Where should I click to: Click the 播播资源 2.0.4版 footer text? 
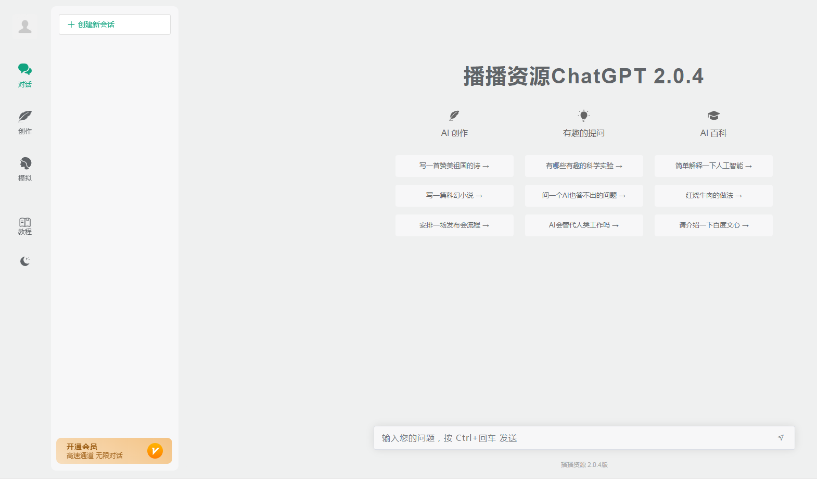(x=584, y=464)
